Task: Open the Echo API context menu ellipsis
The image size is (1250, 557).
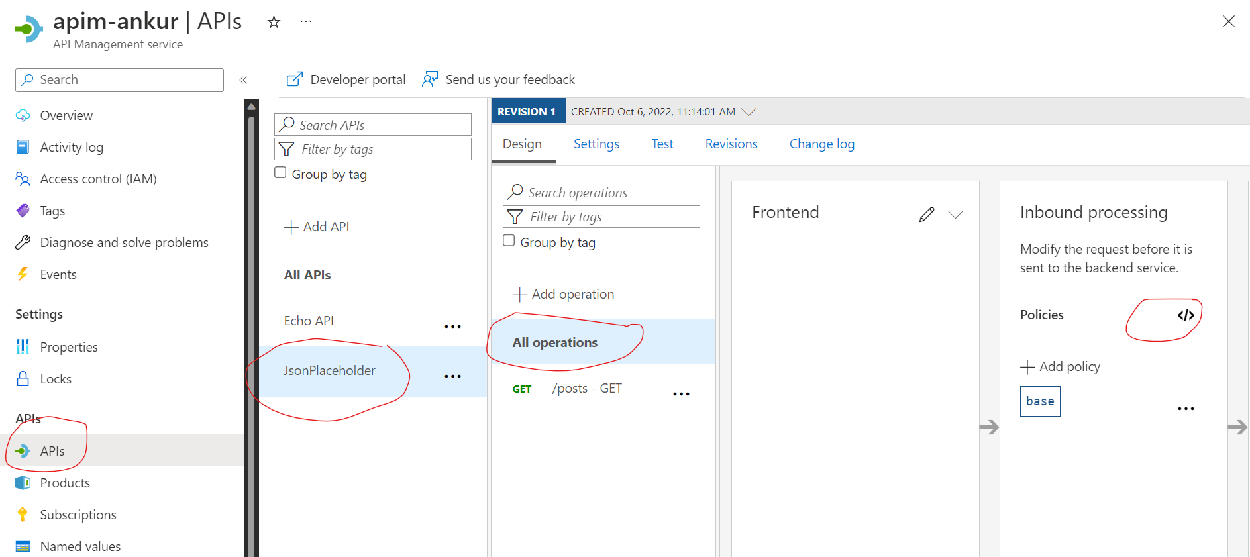Action: [x=452, y=327]
